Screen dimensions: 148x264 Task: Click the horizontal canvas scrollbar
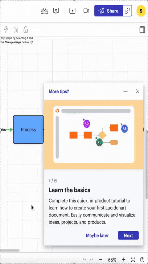point(10,250)
